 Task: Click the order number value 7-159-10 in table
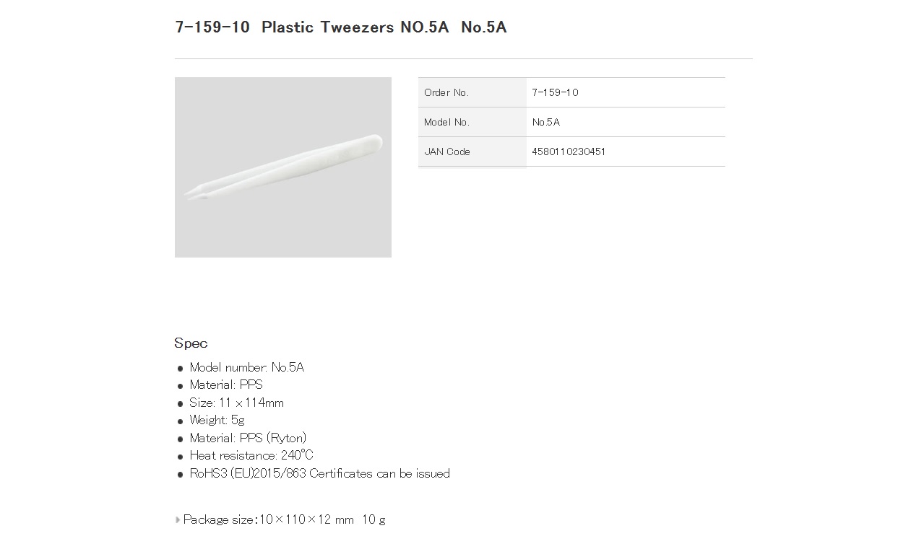pos(555,92)
